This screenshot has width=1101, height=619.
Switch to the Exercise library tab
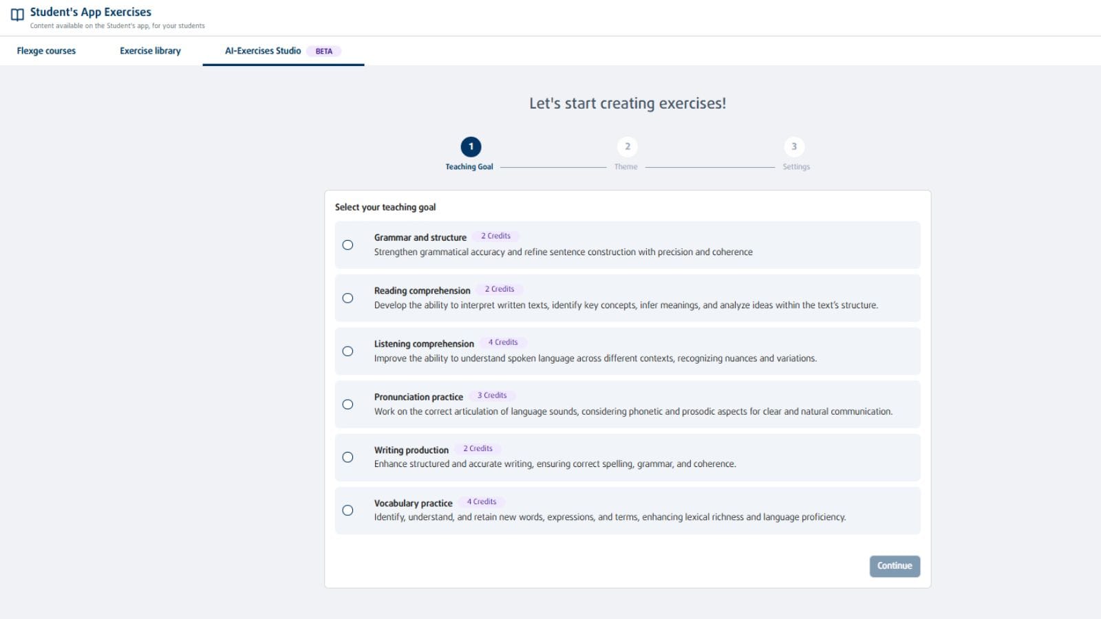tap(150, 51)
